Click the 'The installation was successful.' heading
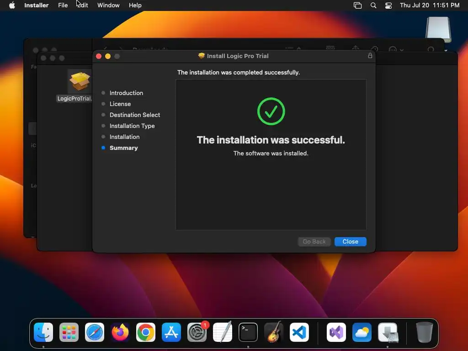 click(x=271, y=140)
